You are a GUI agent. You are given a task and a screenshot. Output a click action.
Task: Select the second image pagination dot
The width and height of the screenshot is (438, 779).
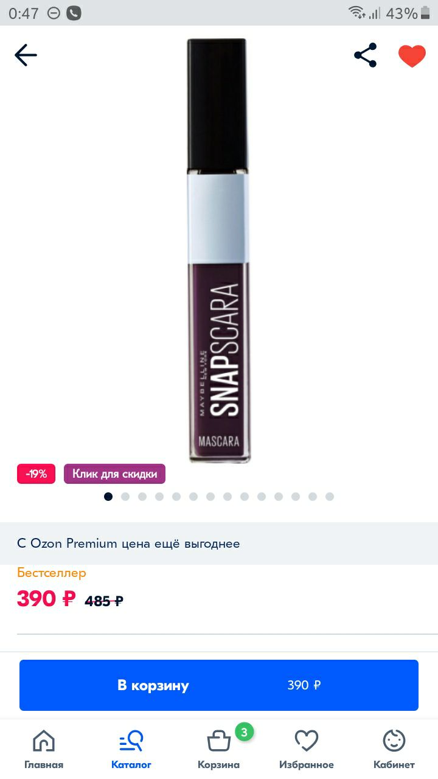point(125,497)
